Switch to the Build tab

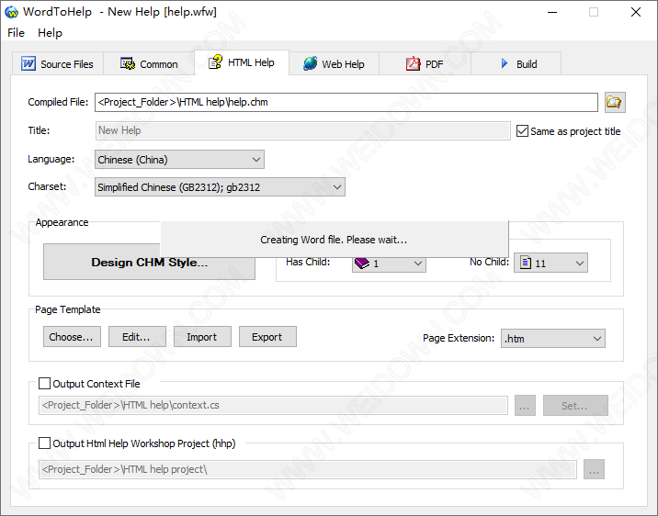(516, 64)
